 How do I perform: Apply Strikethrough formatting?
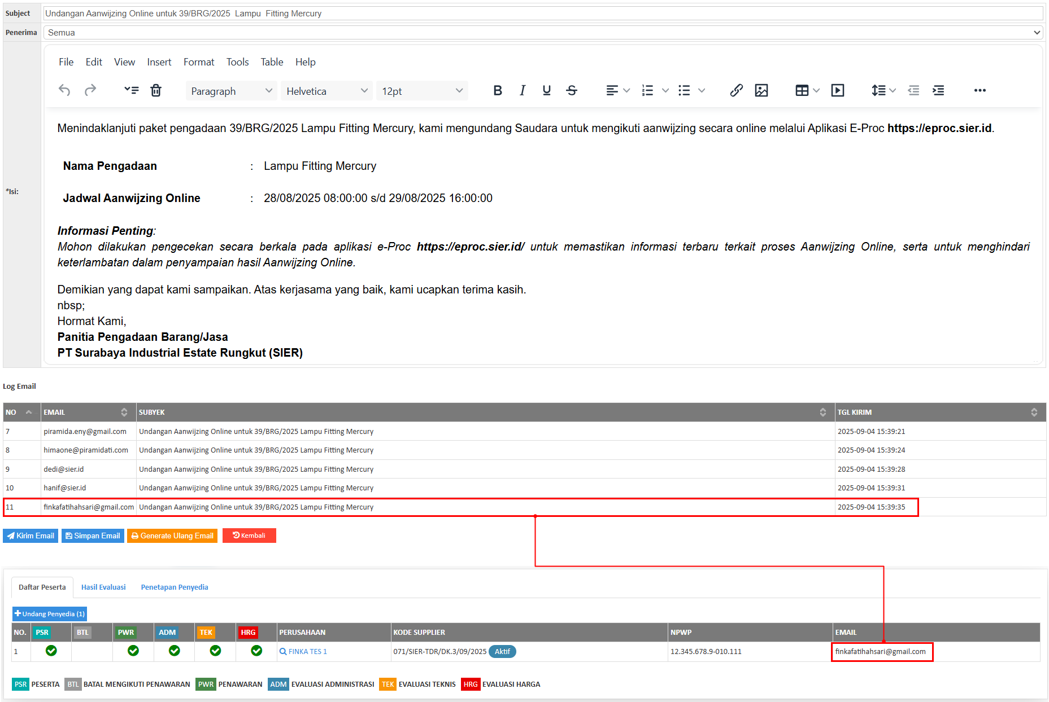[571, 90]
